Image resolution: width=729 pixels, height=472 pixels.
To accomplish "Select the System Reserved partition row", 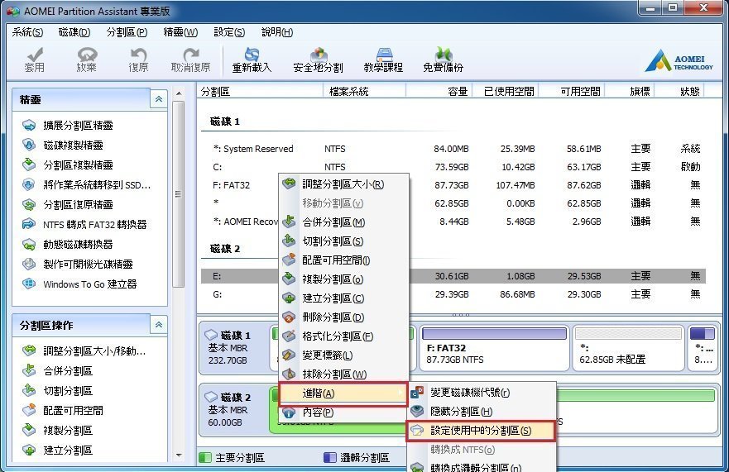I will (453, 149).
